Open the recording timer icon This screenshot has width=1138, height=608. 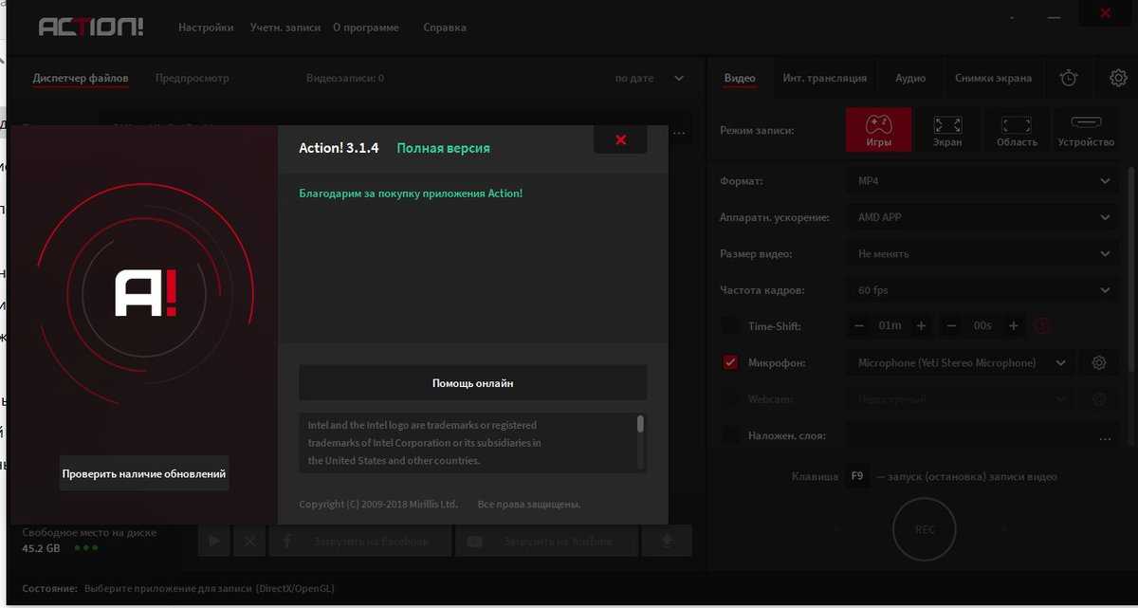point(1069,78)
